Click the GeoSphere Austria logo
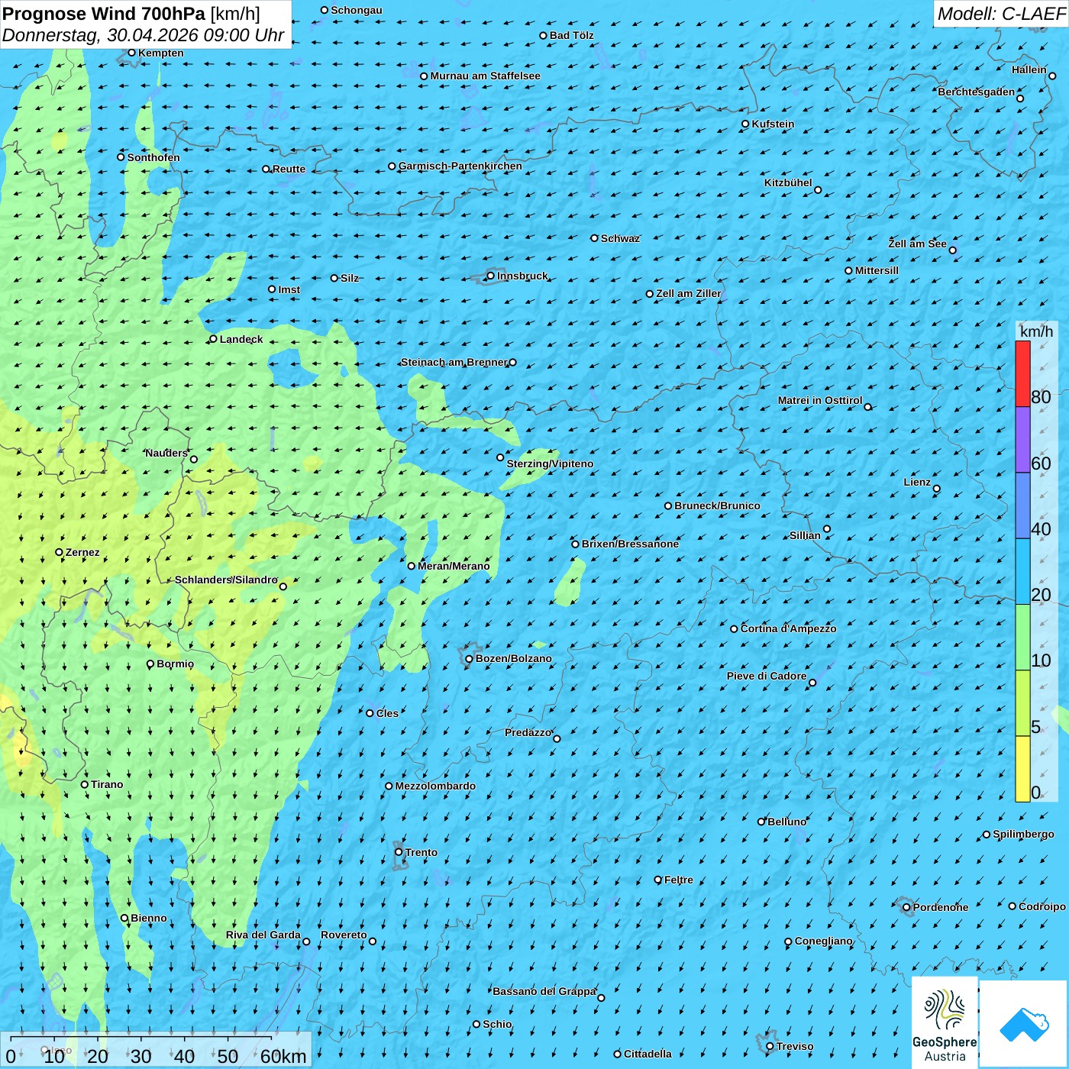 click(x=945, y=1022)
